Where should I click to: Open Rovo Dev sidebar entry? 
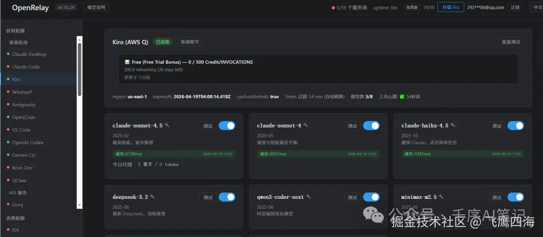(38, 168)
